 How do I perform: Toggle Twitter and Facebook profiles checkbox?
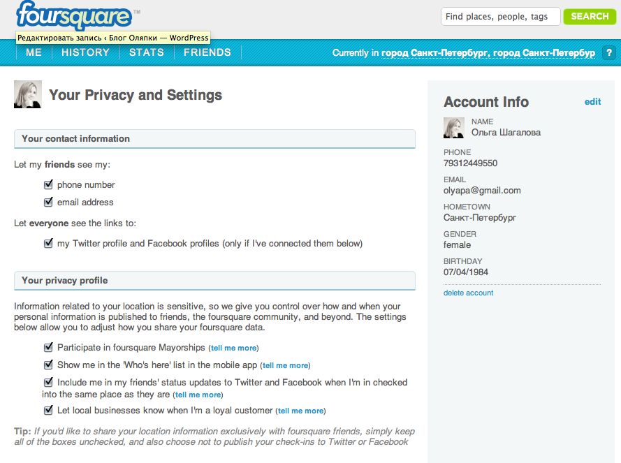[x=48, y=243]
